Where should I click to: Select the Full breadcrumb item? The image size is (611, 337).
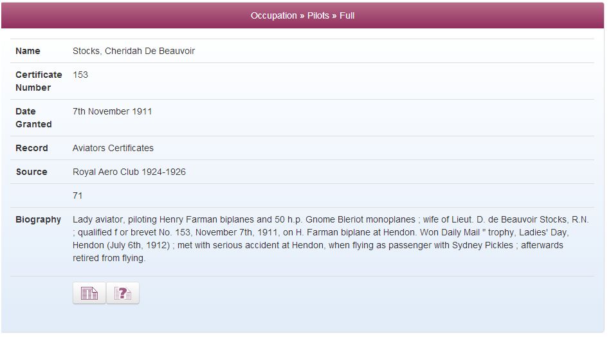347,15
